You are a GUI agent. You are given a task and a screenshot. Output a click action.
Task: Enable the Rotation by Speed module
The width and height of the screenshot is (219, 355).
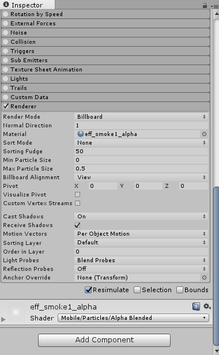(x=6, y=14)
